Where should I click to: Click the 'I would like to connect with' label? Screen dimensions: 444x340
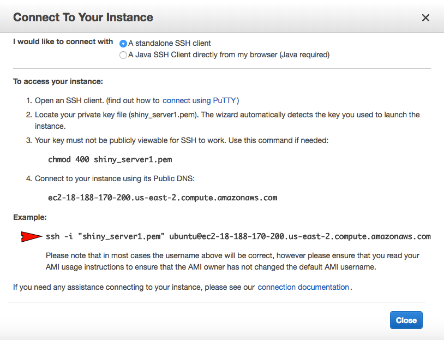tap(63, 41)
